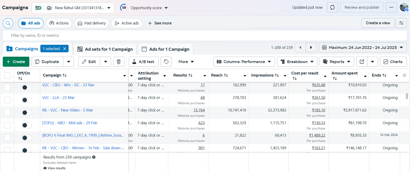Viewport: 410px width, 172px height.
Task: Check the select-all campaigns header checkbox
Action: (7, 75)
